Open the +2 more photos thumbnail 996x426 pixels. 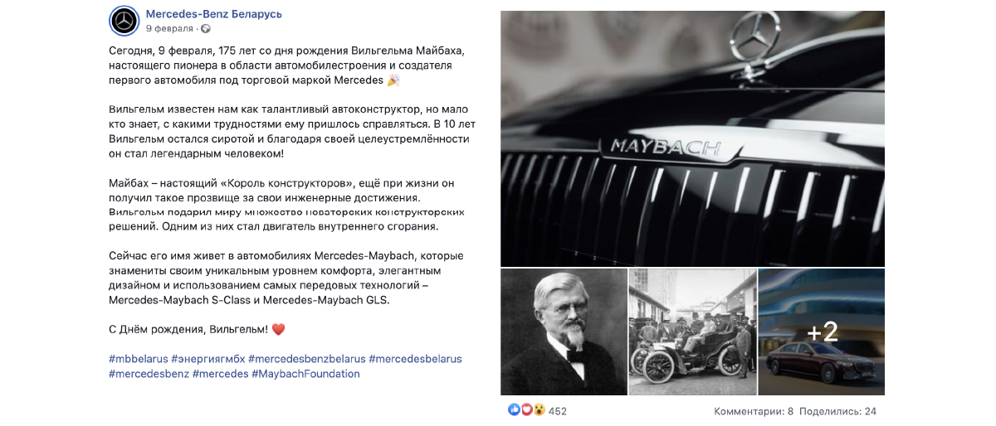pyautogui.click(x=822, y=332)
